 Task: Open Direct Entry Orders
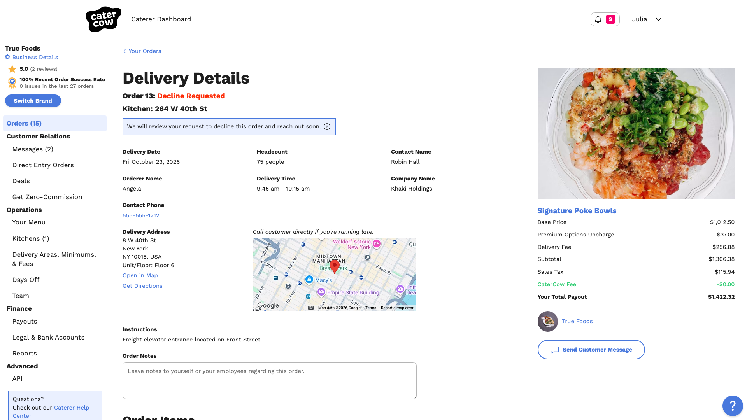point(43,165)
